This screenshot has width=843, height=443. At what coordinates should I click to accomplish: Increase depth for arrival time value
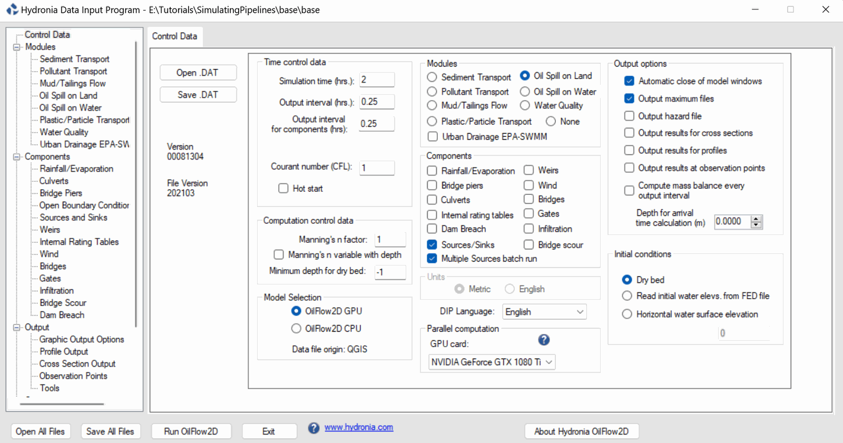pos(756,219)
